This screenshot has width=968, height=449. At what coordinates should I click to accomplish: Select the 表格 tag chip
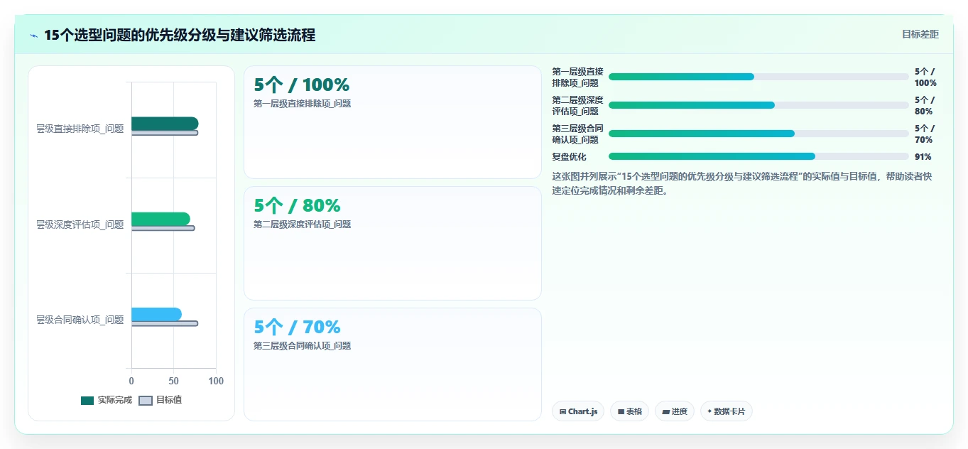click(x=629, y=411)
